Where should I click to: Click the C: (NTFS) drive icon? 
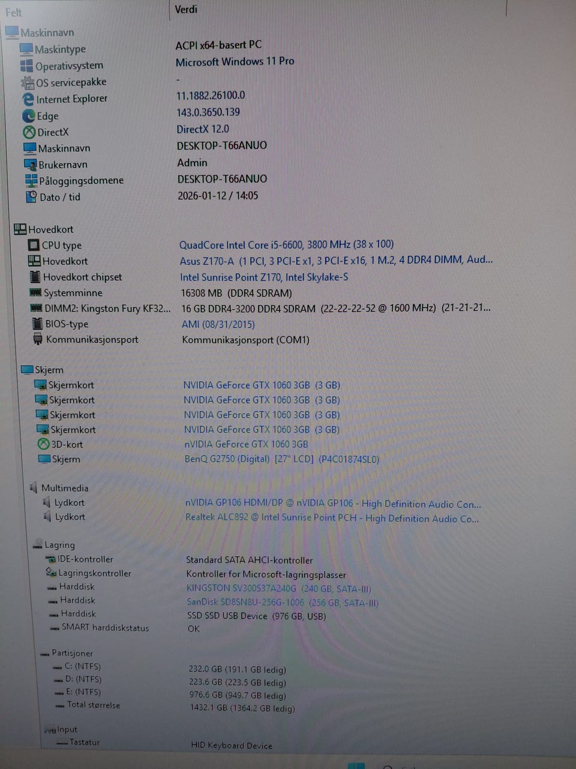pyautogui.click(x=57, y=667)
